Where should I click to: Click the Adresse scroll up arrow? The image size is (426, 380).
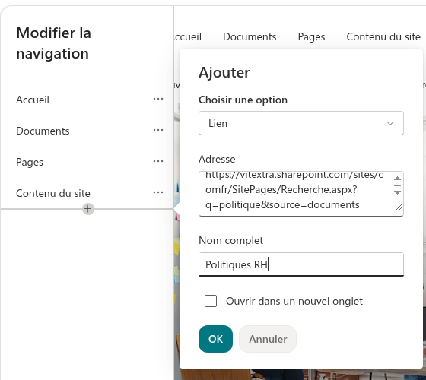(x=397, y=179)
